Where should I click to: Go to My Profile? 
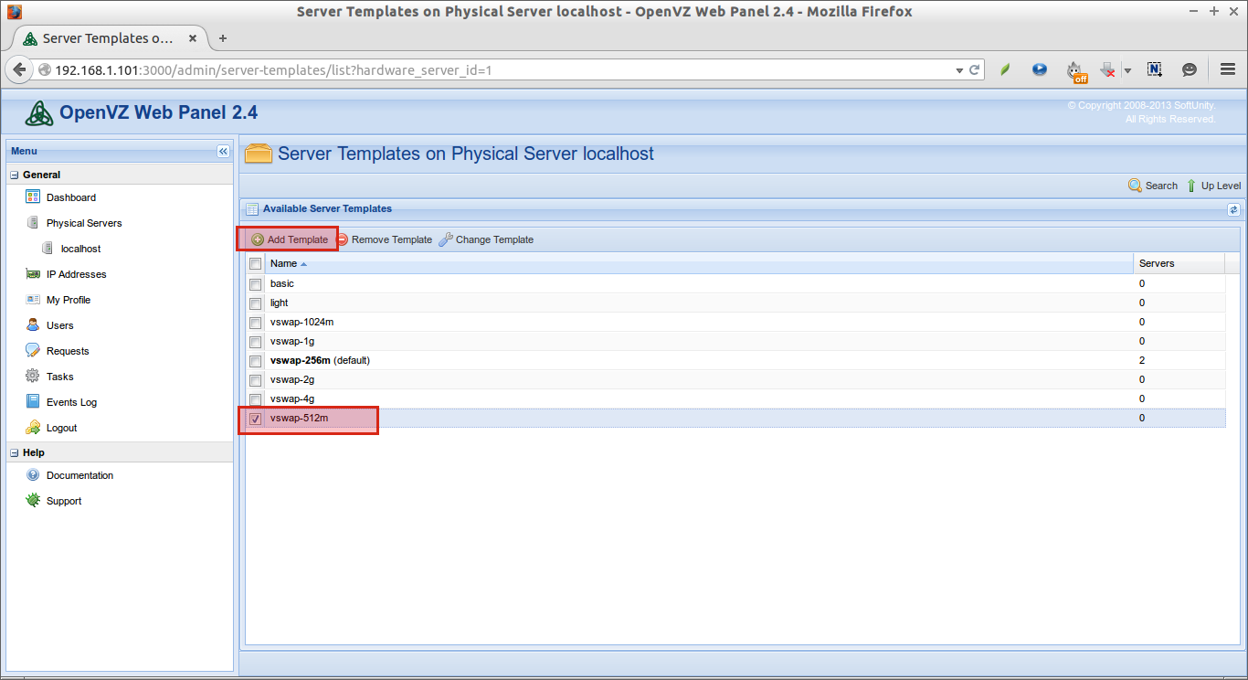click(69, 300)
